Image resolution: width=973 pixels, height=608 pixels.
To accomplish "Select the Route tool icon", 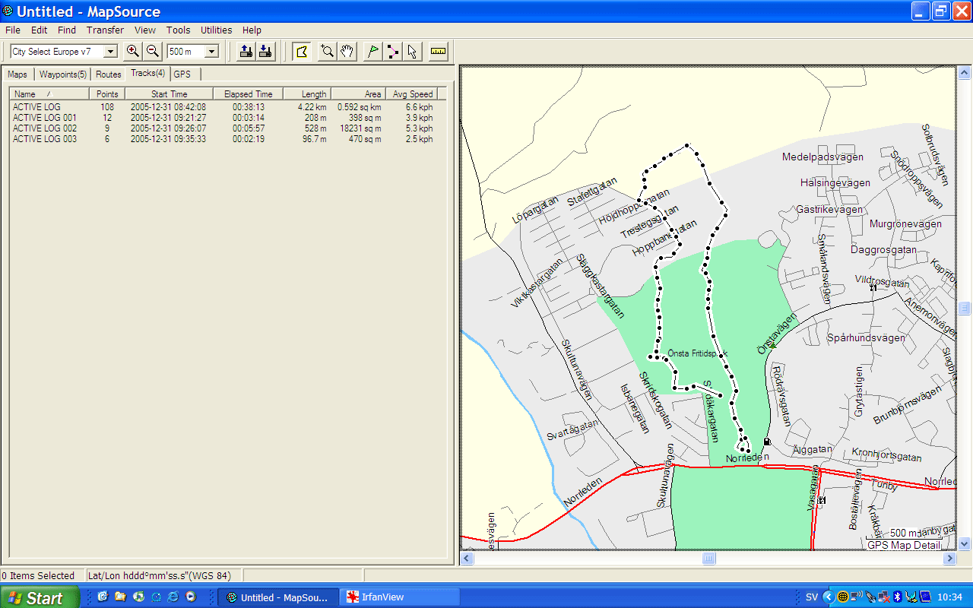I will click(x=392, y=51).
